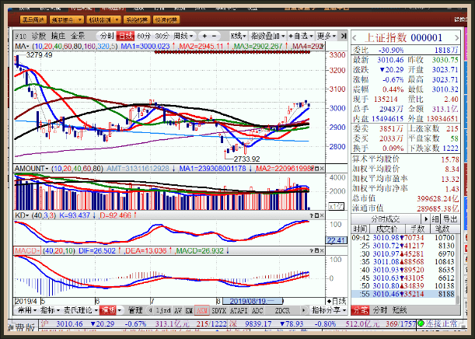The height and width of the screenshot is (339, 475).
Task: Go to next stock with right chevron
Action: coord(457,38)
